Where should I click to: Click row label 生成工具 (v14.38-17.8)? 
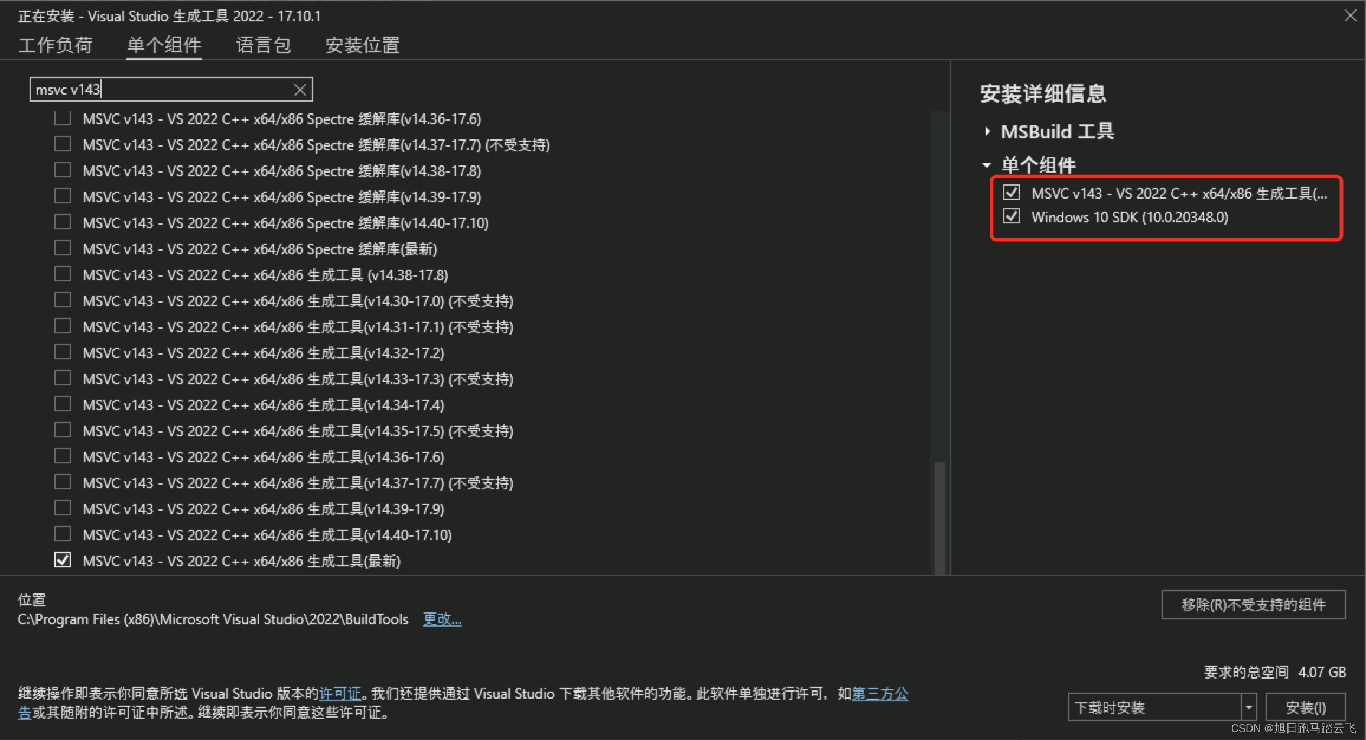pos(265,275)
